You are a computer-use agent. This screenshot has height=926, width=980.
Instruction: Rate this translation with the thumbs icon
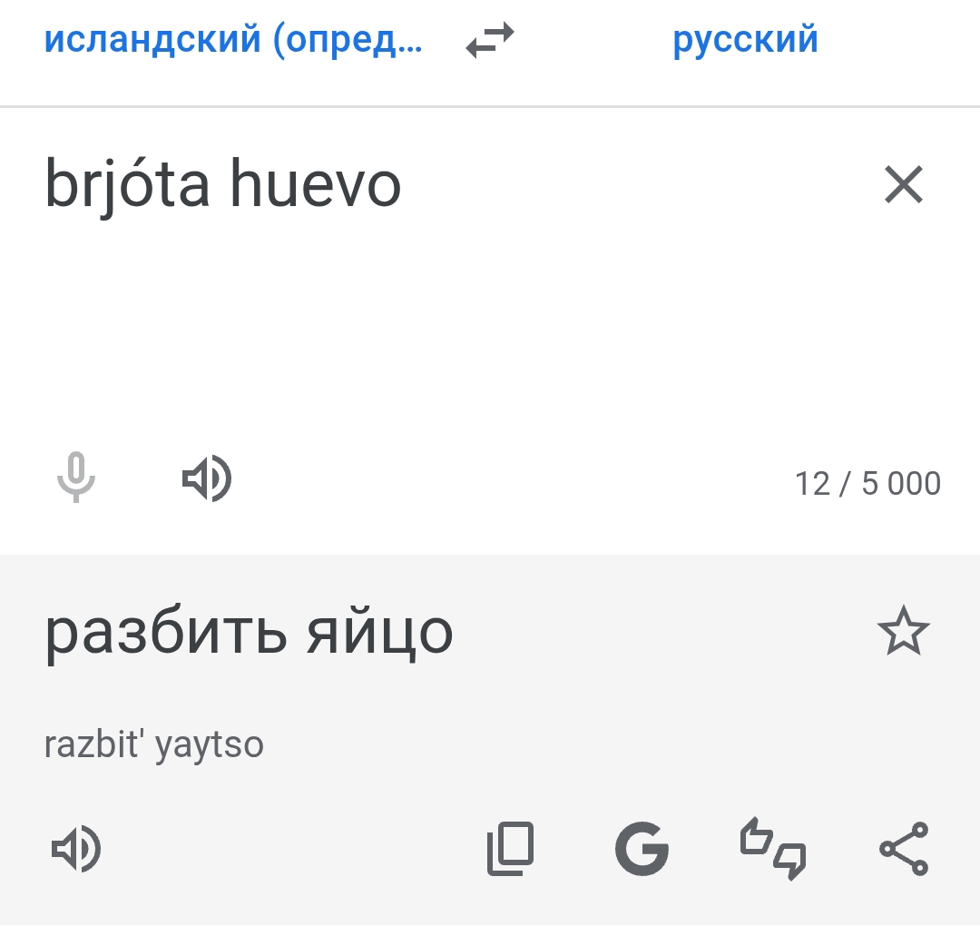[x=773, y=850]
